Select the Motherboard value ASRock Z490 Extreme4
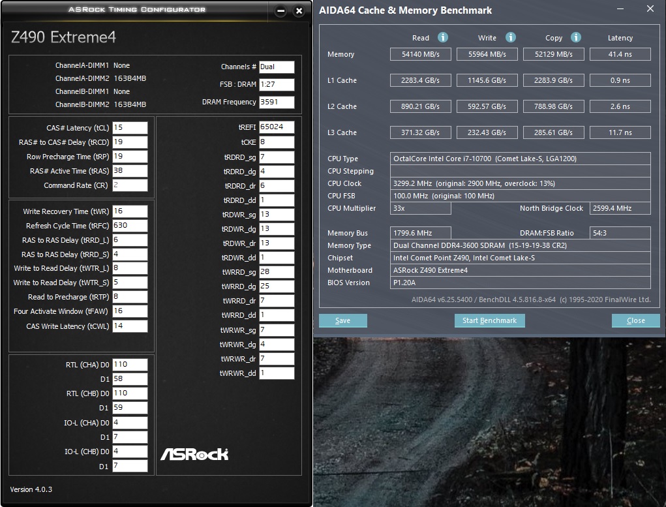666x507 pixels. (521, 270)
